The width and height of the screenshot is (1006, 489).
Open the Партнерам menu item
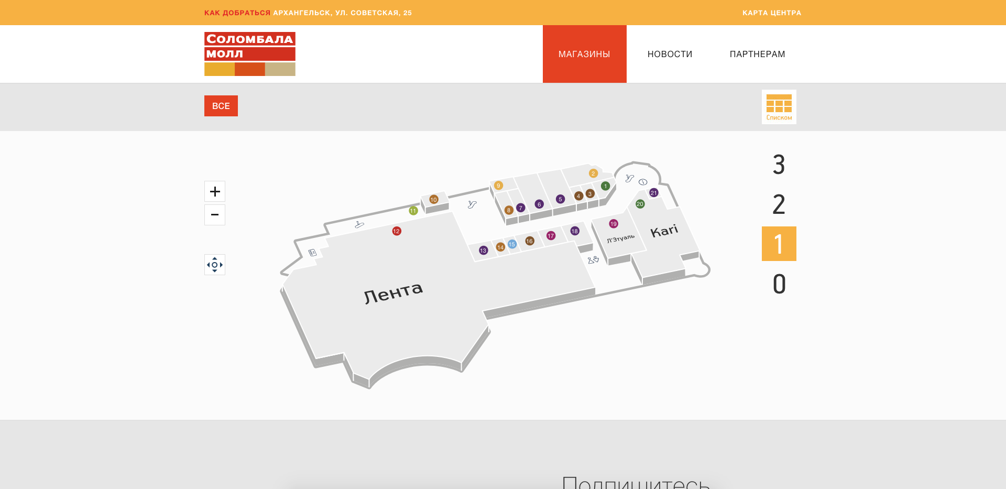pos(757,54)
